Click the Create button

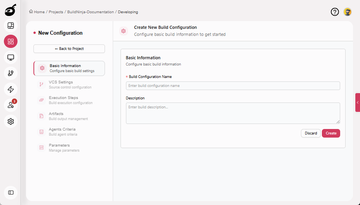coord(331,133)
